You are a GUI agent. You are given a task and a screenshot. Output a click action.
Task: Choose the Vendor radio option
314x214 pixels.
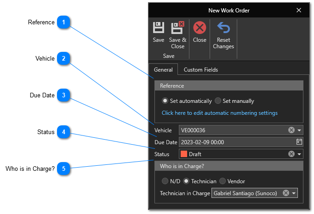click(223, 181)
